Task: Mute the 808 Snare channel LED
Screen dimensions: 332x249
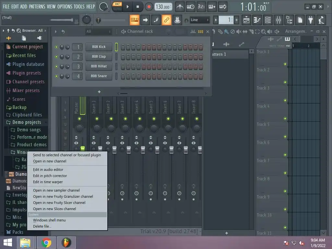Action: coord(56,76)
